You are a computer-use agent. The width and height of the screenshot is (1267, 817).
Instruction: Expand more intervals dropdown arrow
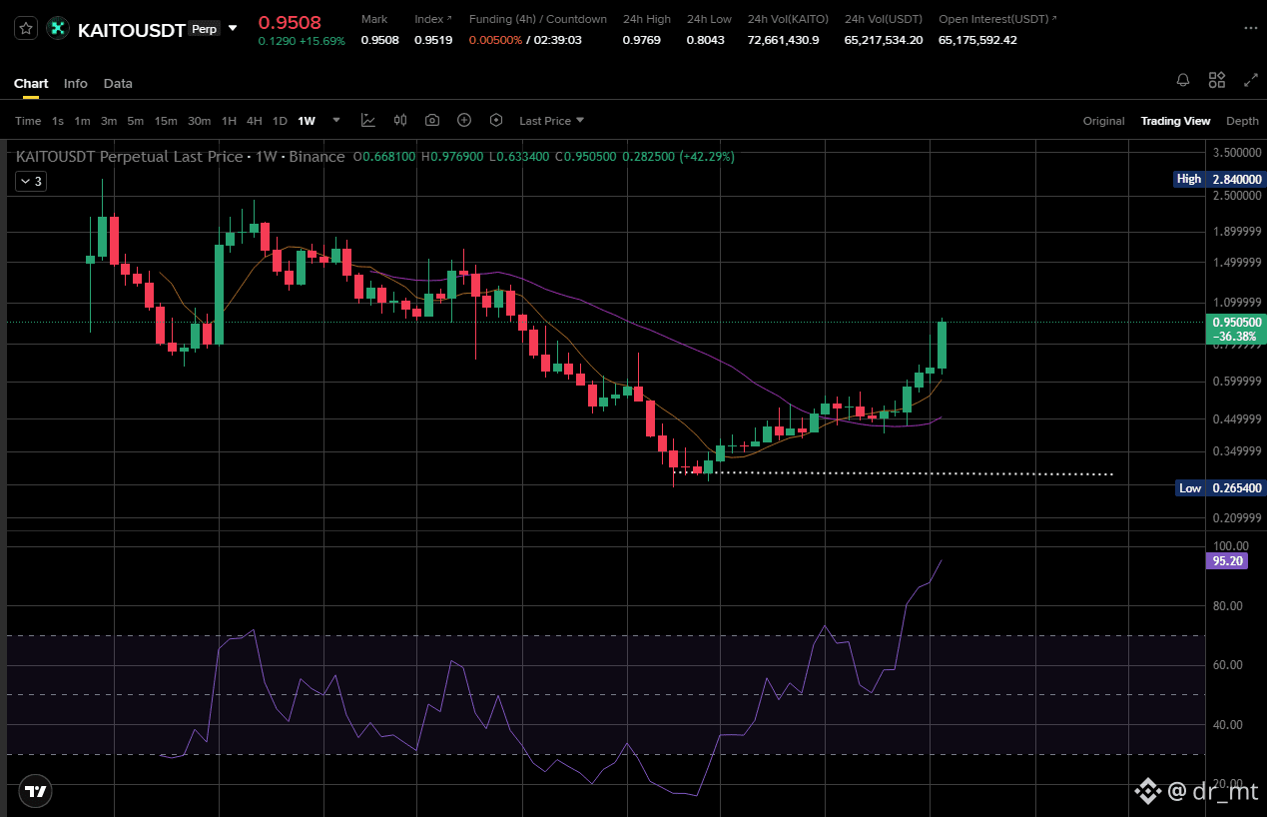[x=336, y=120]
